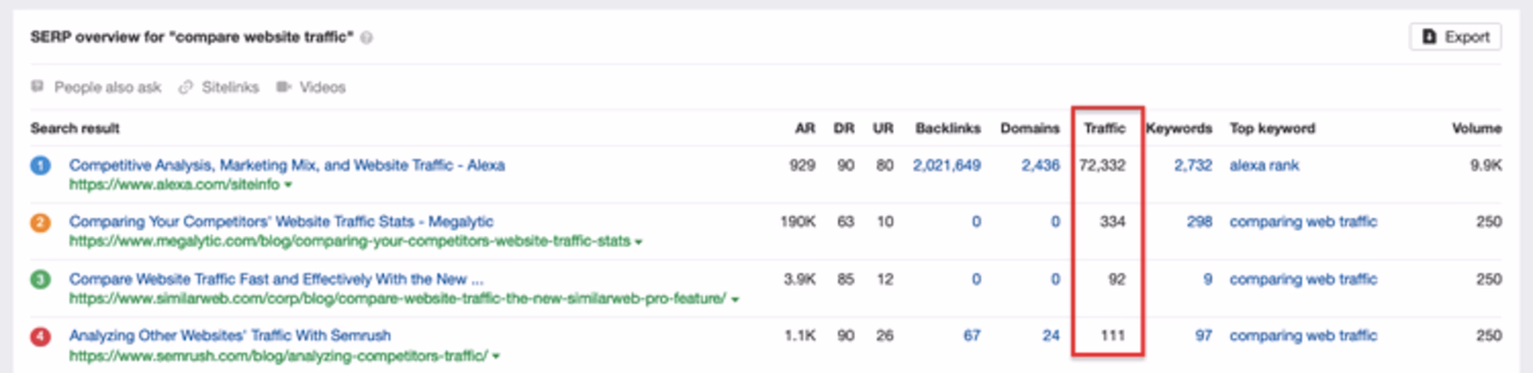The height and width of the screenshot is (373, 1533).
Task: Click the green position 3 badge
Action: coord(41,280)
